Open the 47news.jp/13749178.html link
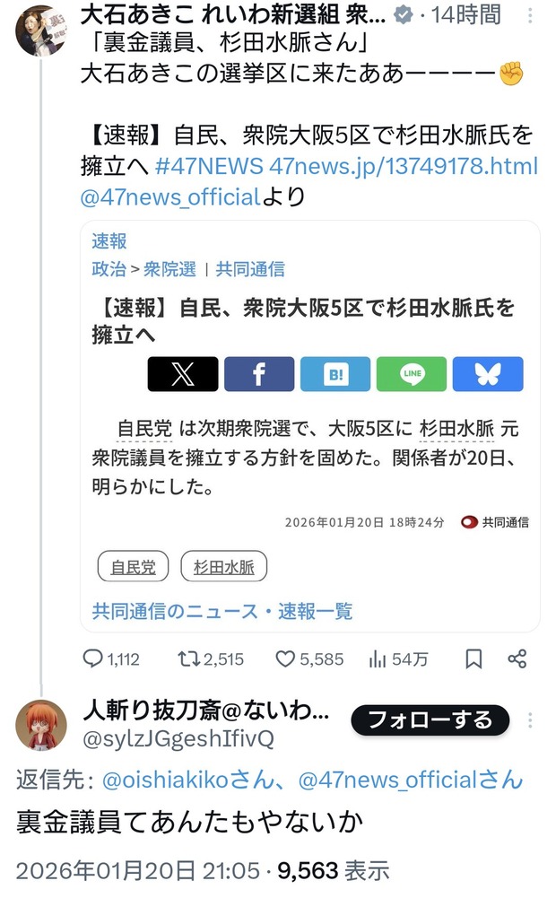This screenshot has height=898, width=556. coord(404,166)
